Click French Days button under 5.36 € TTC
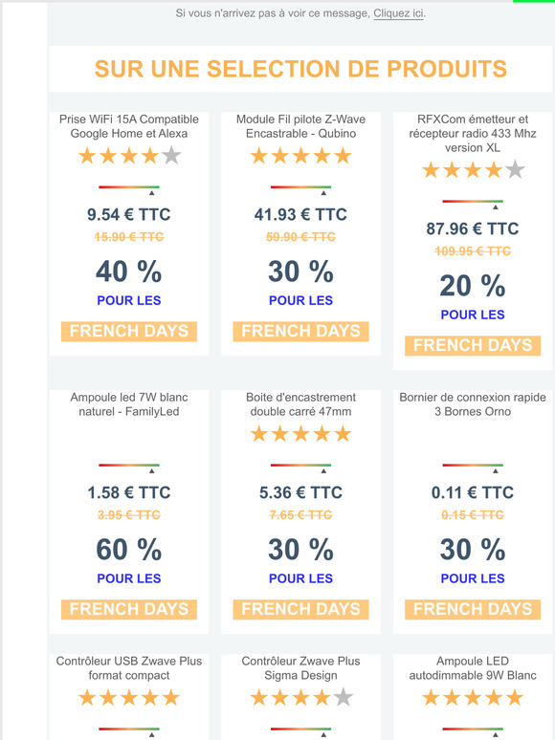Viewport: 555px width, 740px height. coord(300,609)
